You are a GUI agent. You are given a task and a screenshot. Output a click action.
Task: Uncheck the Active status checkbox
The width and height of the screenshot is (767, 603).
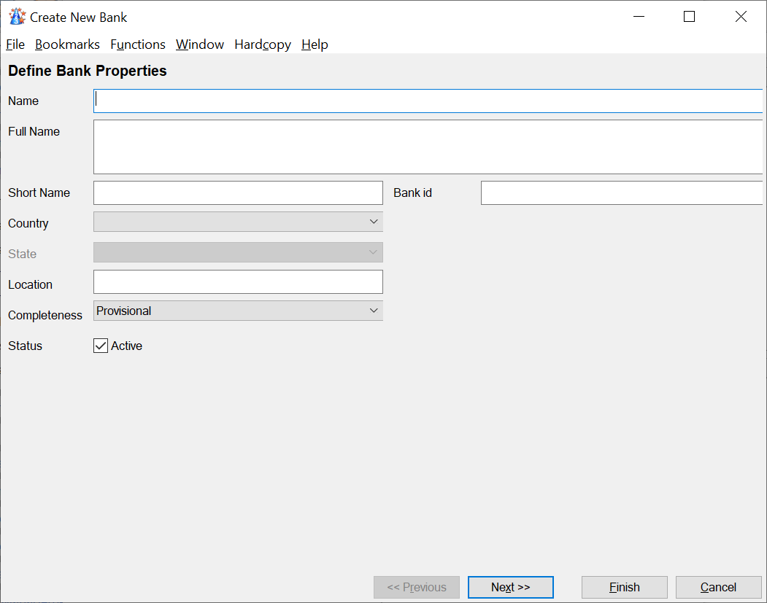pyautogui.click(x=101, y=346)
